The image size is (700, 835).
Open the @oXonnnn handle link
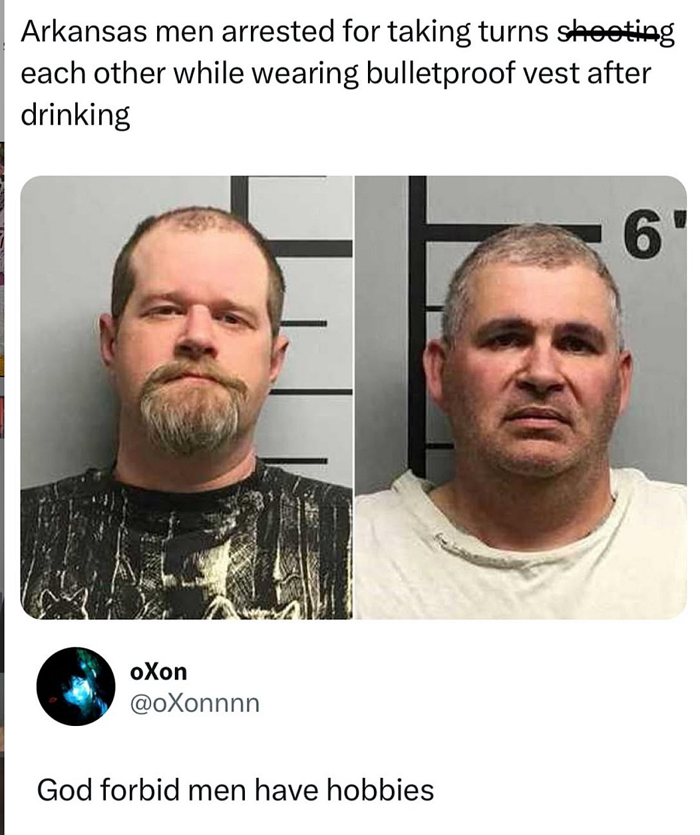coord(196,703)
